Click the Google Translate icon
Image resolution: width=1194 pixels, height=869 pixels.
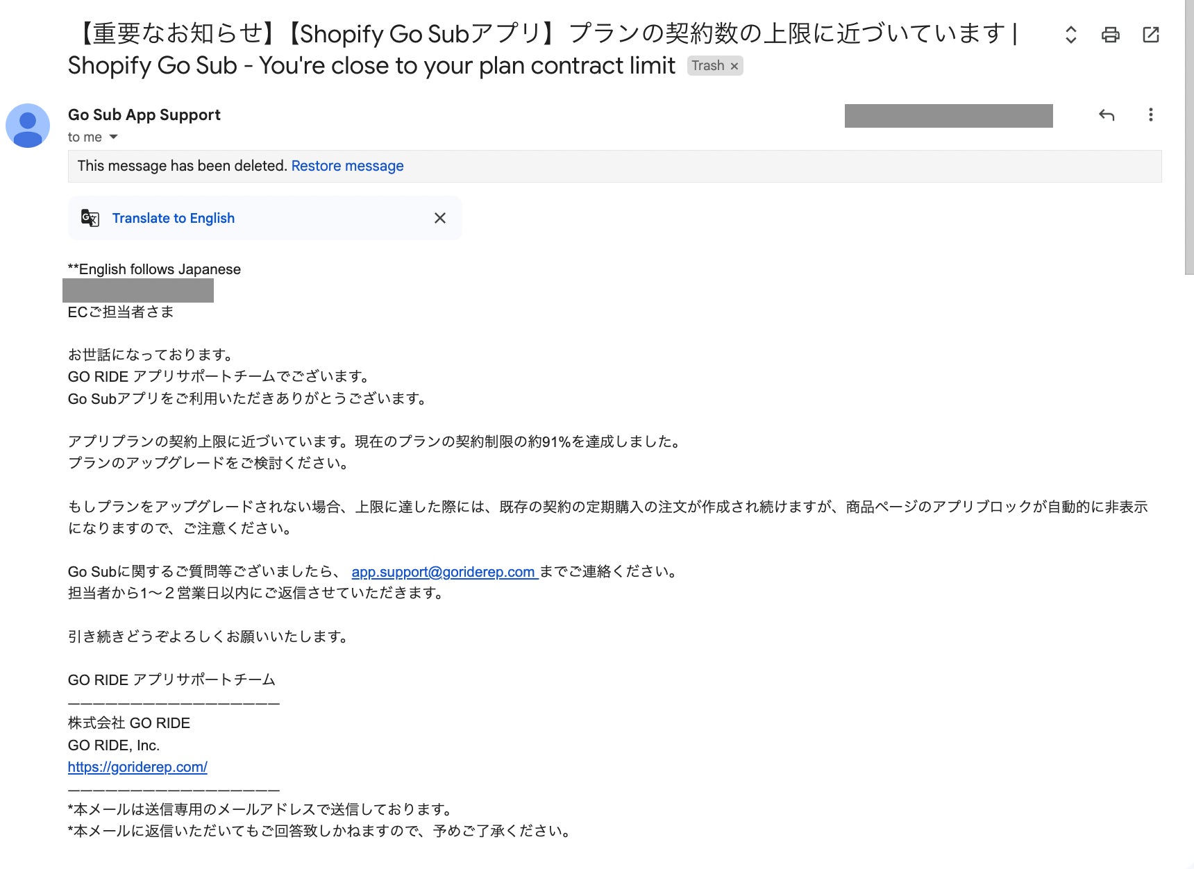tap(90, 218)
